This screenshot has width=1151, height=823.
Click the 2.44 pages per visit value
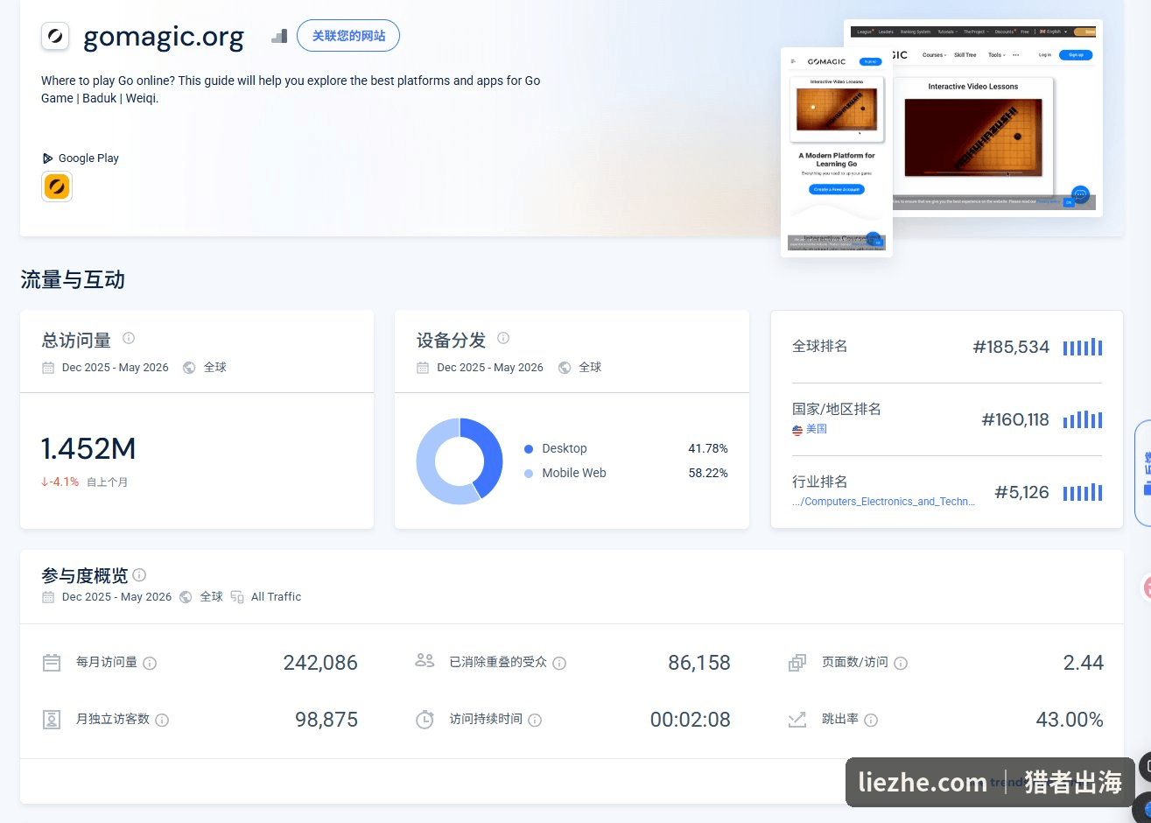(x=1084, y=663)
